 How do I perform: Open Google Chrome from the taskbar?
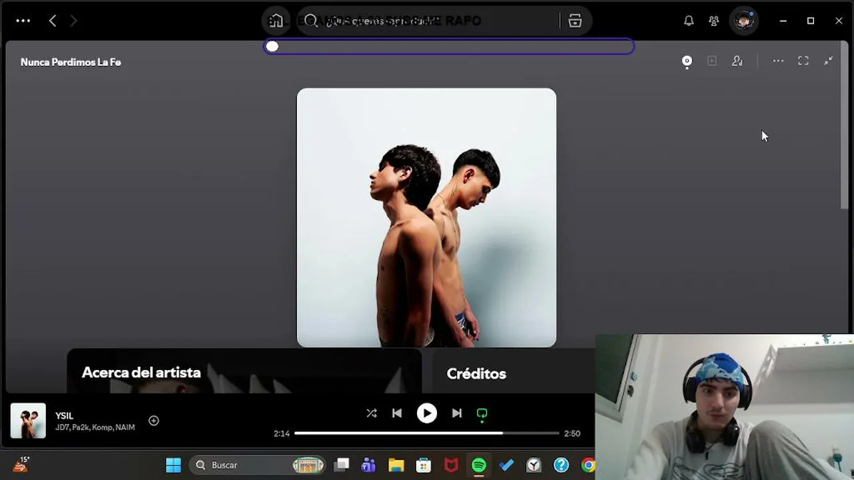[588, 465]
